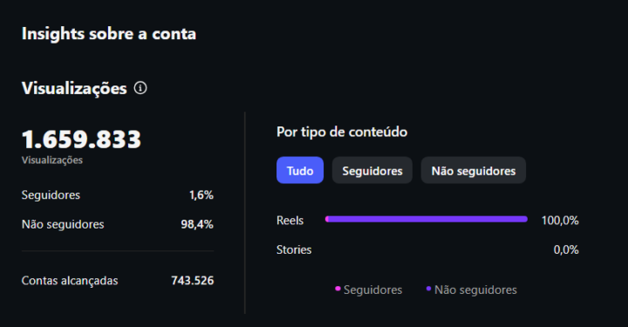Click the Seguidores row in the left stats
Viewport: 628px width, 327px height.
click(118, 195)
